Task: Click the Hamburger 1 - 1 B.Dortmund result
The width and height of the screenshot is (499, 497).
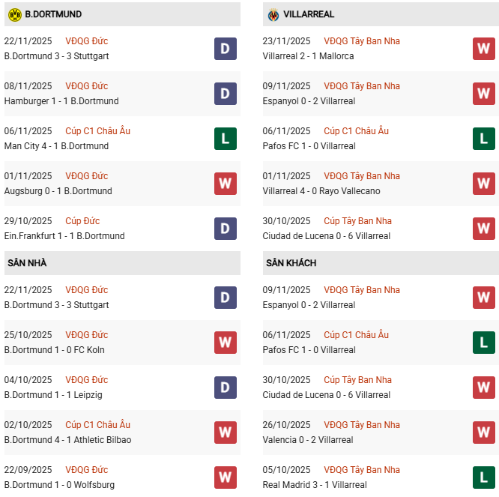Action: point(61,101)
